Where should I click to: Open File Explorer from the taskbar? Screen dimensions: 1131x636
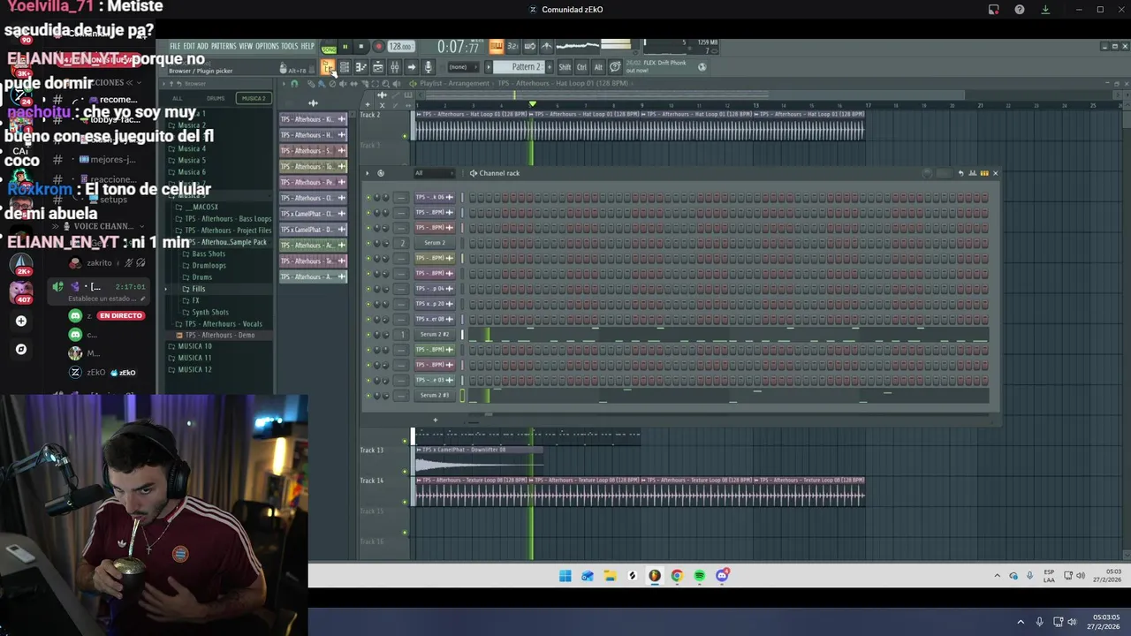pyautogui.click(x=610, y=576)
